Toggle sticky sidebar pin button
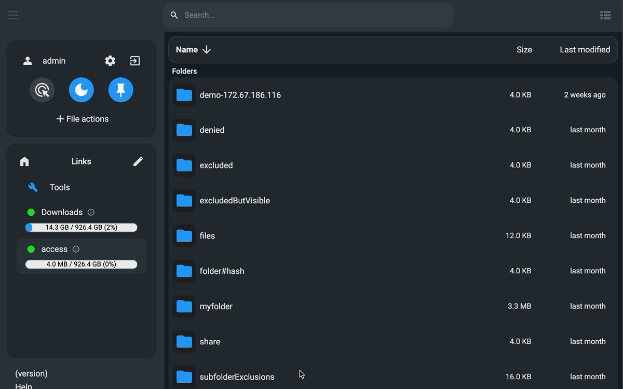The image size is (623, 389). [x=121, y=90]
